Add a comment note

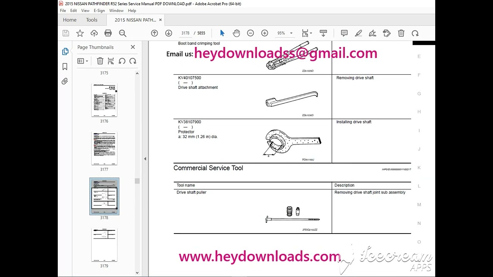click(344, 33)
